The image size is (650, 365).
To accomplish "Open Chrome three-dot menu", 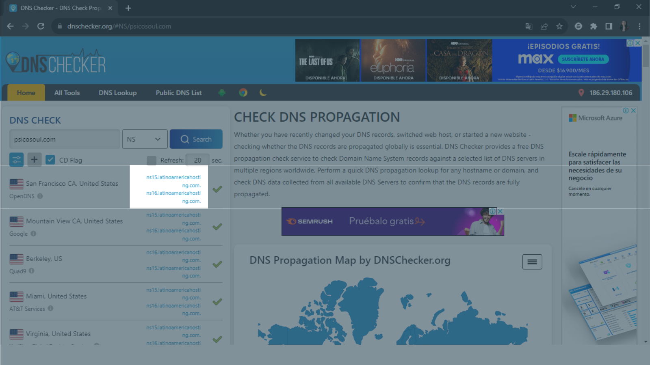I will coord(639,26).
